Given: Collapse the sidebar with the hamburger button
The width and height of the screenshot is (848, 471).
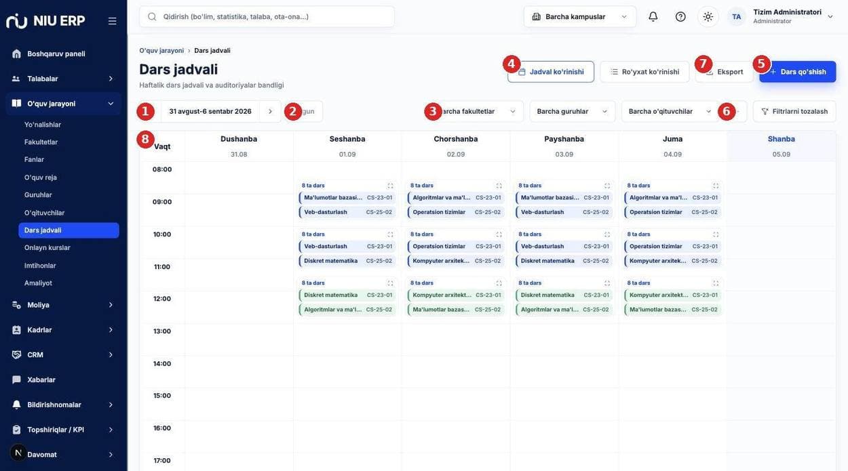Looking at the screenshot, I should (112, 21).
